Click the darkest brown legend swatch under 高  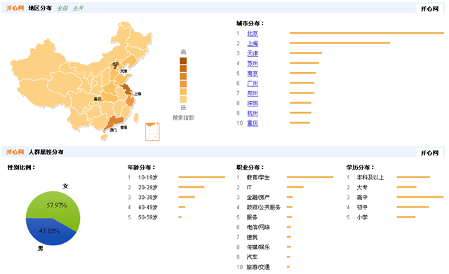183,61
